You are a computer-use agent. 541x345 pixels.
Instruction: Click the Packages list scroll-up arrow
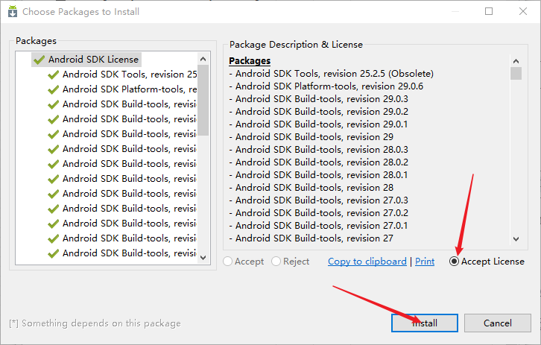tap(203, 59)
